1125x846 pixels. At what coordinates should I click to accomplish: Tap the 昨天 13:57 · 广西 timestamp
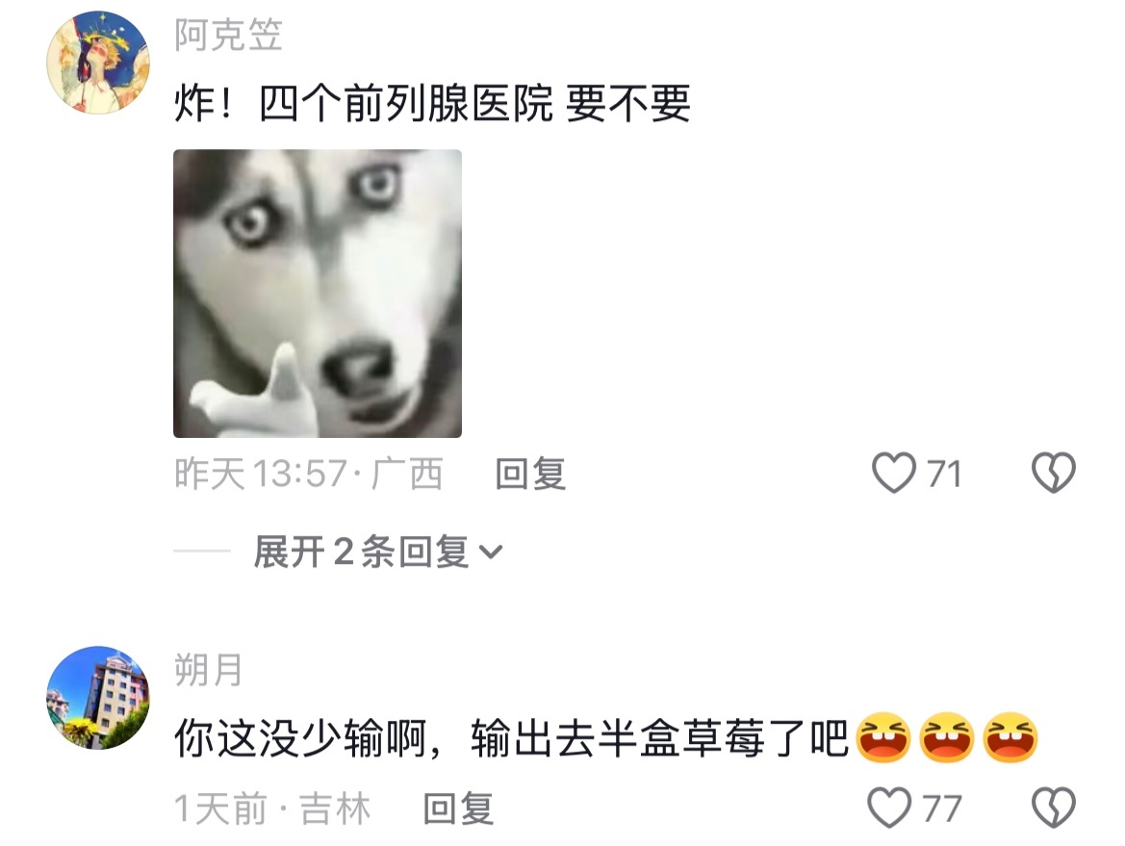(309, 474)
